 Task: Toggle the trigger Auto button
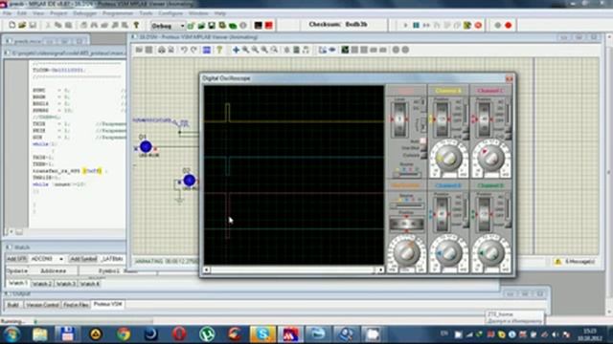coord(423,141)
